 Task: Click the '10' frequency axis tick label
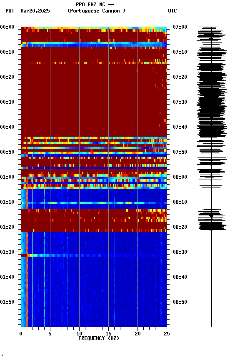tap(79, 334)
